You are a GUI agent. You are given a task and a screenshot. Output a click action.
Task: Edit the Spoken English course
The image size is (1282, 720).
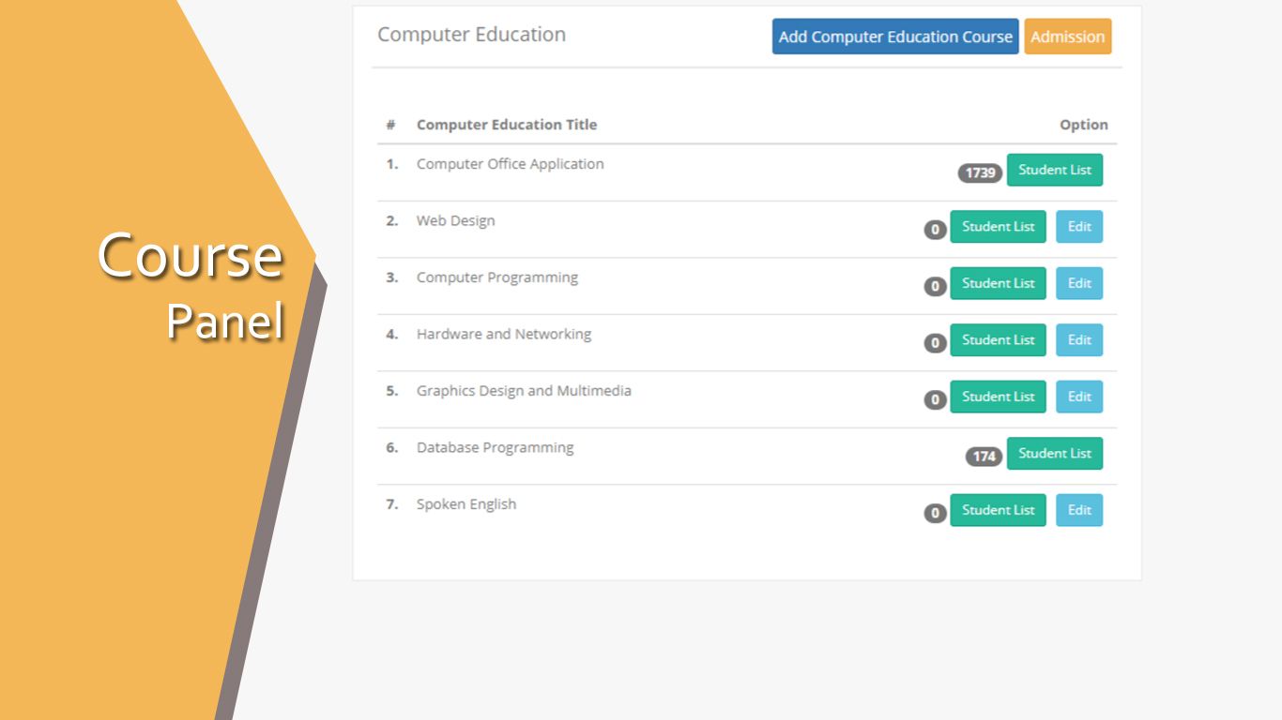click(x=1079, y=510)
